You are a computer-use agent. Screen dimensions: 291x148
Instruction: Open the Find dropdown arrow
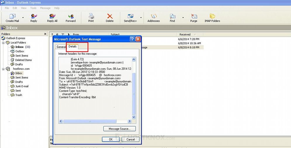pos(183,18)
